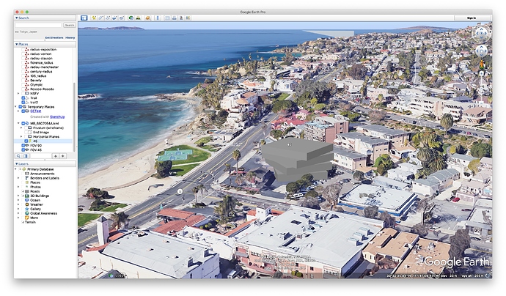
Task: Click the Record a Tour icon
Action: (122, 18)
